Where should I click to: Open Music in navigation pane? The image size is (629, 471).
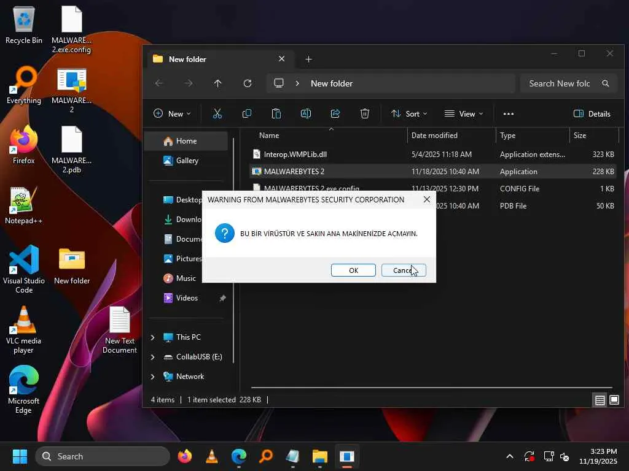tap(186, 278)
